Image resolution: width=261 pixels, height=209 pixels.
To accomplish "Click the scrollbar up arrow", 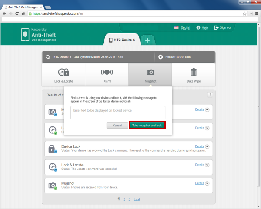I will [x=258, y=25].
